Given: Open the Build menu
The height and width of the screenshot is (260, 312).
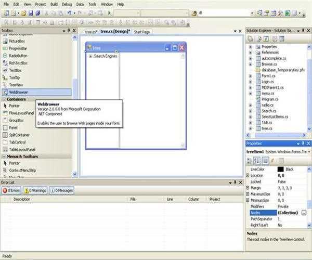Looking at the screenshot, I should click(x=54, y=4).
